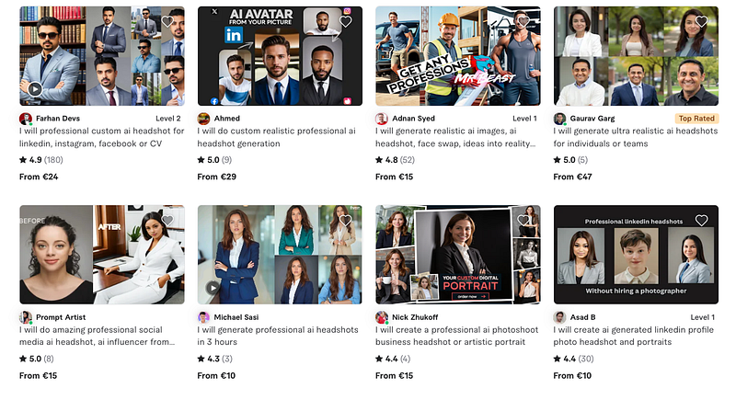736x400 pixels.
Task: Play video on Farhan Devs thumbnail
Action: tap(35, 88)
